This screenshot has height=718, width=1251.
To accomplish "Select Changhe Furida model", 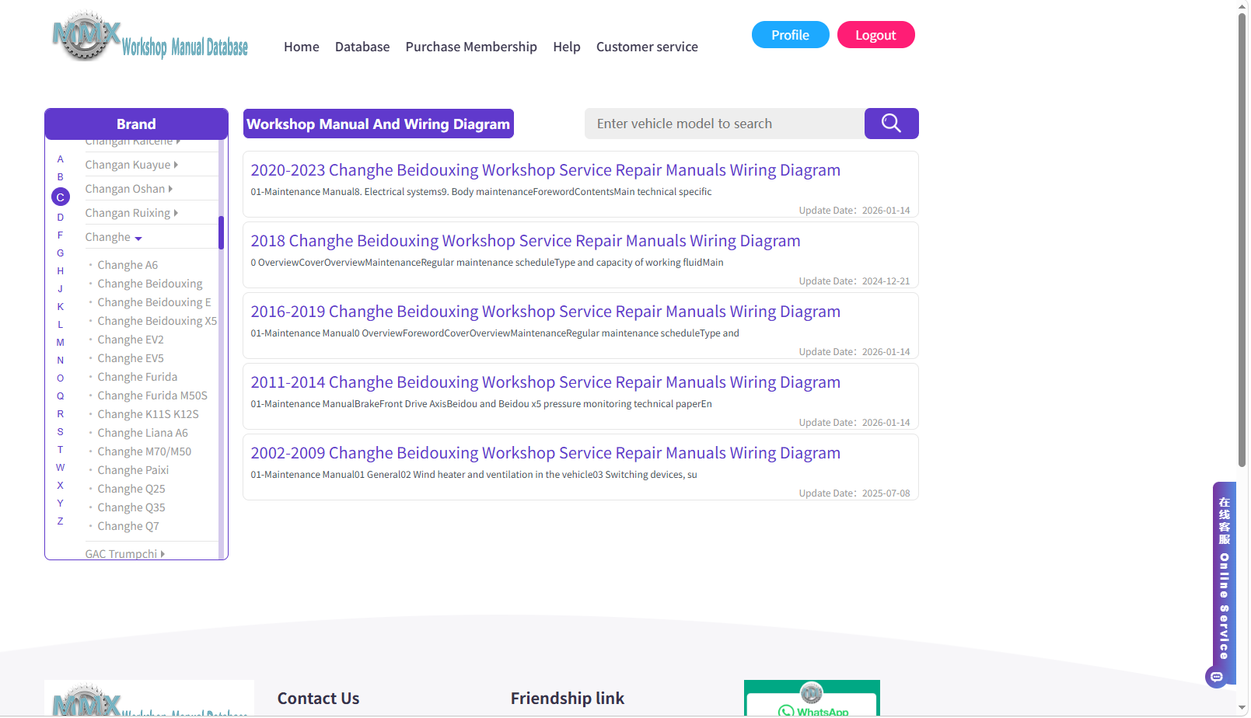I will 138,377.
